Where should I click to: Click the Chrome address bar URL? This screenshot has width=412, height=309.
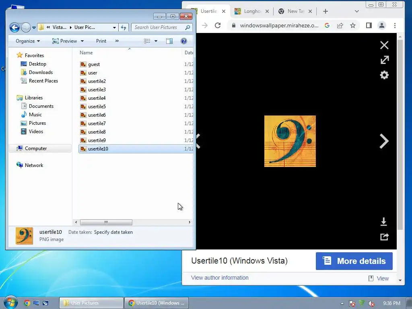click(x=279, y=25)
